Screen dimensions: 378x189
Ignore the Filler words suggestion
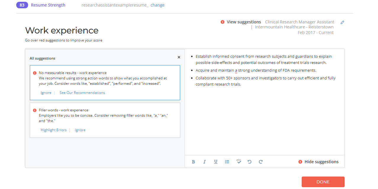point(80,130)
